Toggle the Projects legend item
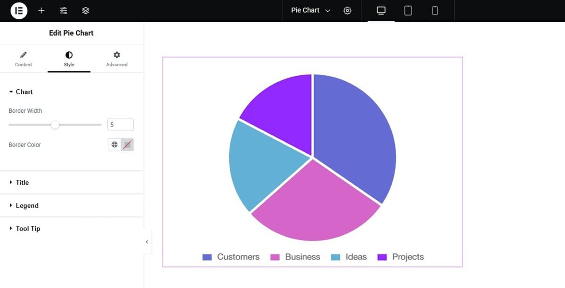The width and height of the screenshot is (565, 288). coord(401,257)
